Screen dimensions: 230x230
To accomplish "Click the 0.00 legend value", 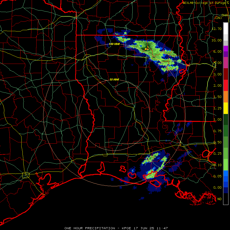I will coord(217,188).
